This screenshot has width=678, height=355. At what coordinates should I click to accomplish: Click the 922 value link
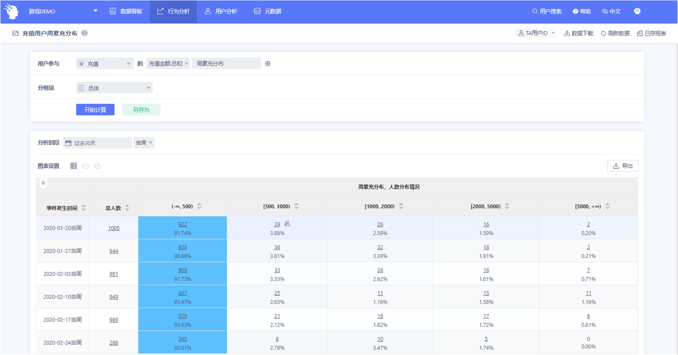pyautogui.click(x=182, y=224)
